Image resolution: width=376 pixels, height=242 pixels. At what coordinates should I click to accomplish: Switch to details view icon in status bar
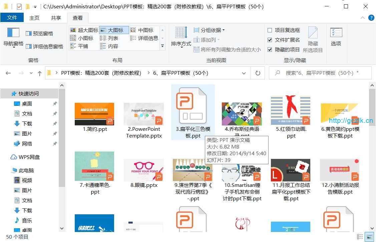(x=360, y=237)
